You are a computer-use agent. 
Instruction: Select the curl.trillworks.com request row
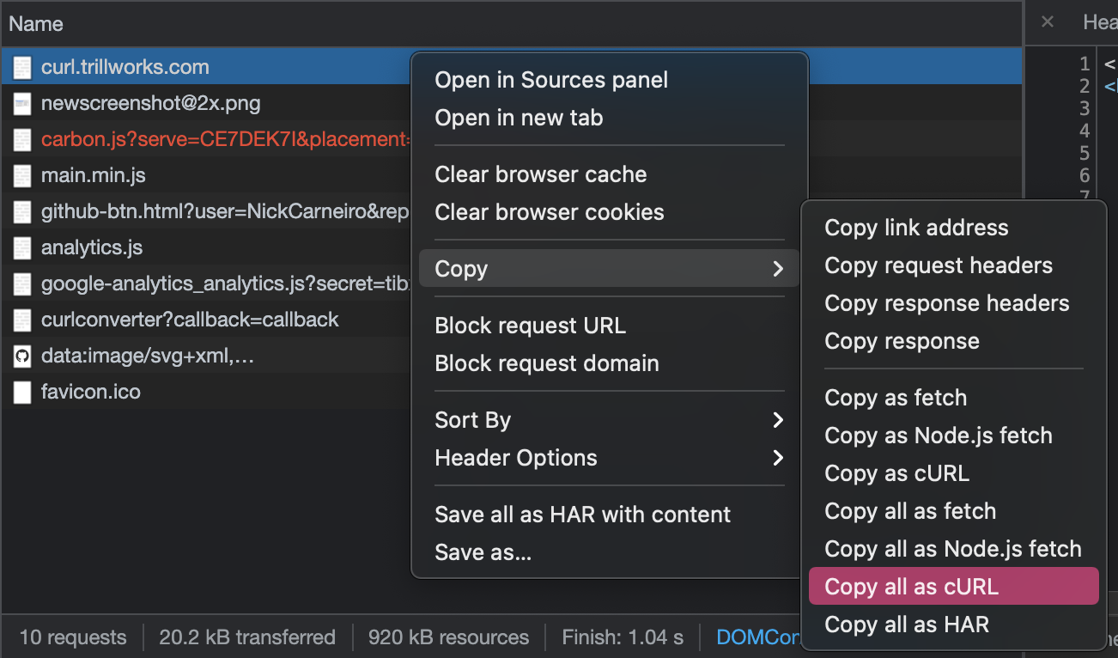[x=206, y=67]
